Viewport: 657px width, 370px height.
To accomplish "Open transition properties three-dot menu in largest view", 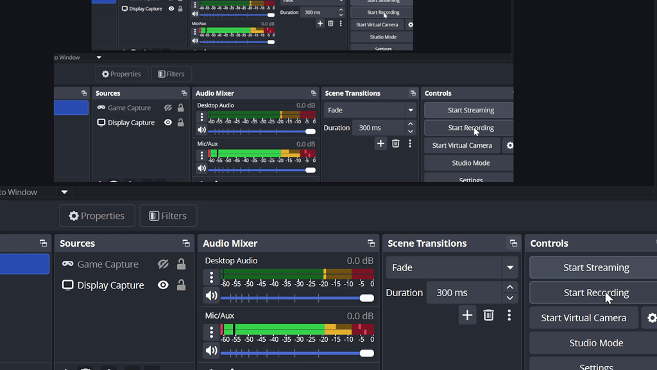I will [509, 315].
